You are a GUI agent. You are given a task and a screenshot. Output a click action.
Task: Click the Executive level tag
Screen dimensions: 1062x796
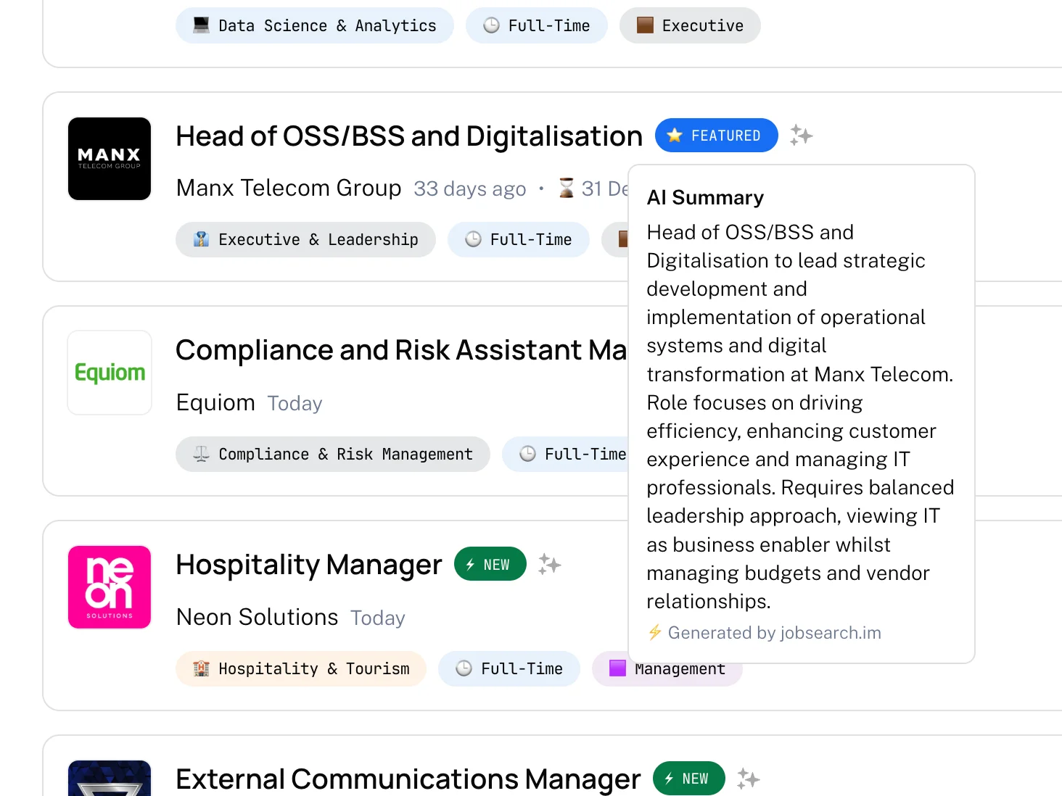689,26
